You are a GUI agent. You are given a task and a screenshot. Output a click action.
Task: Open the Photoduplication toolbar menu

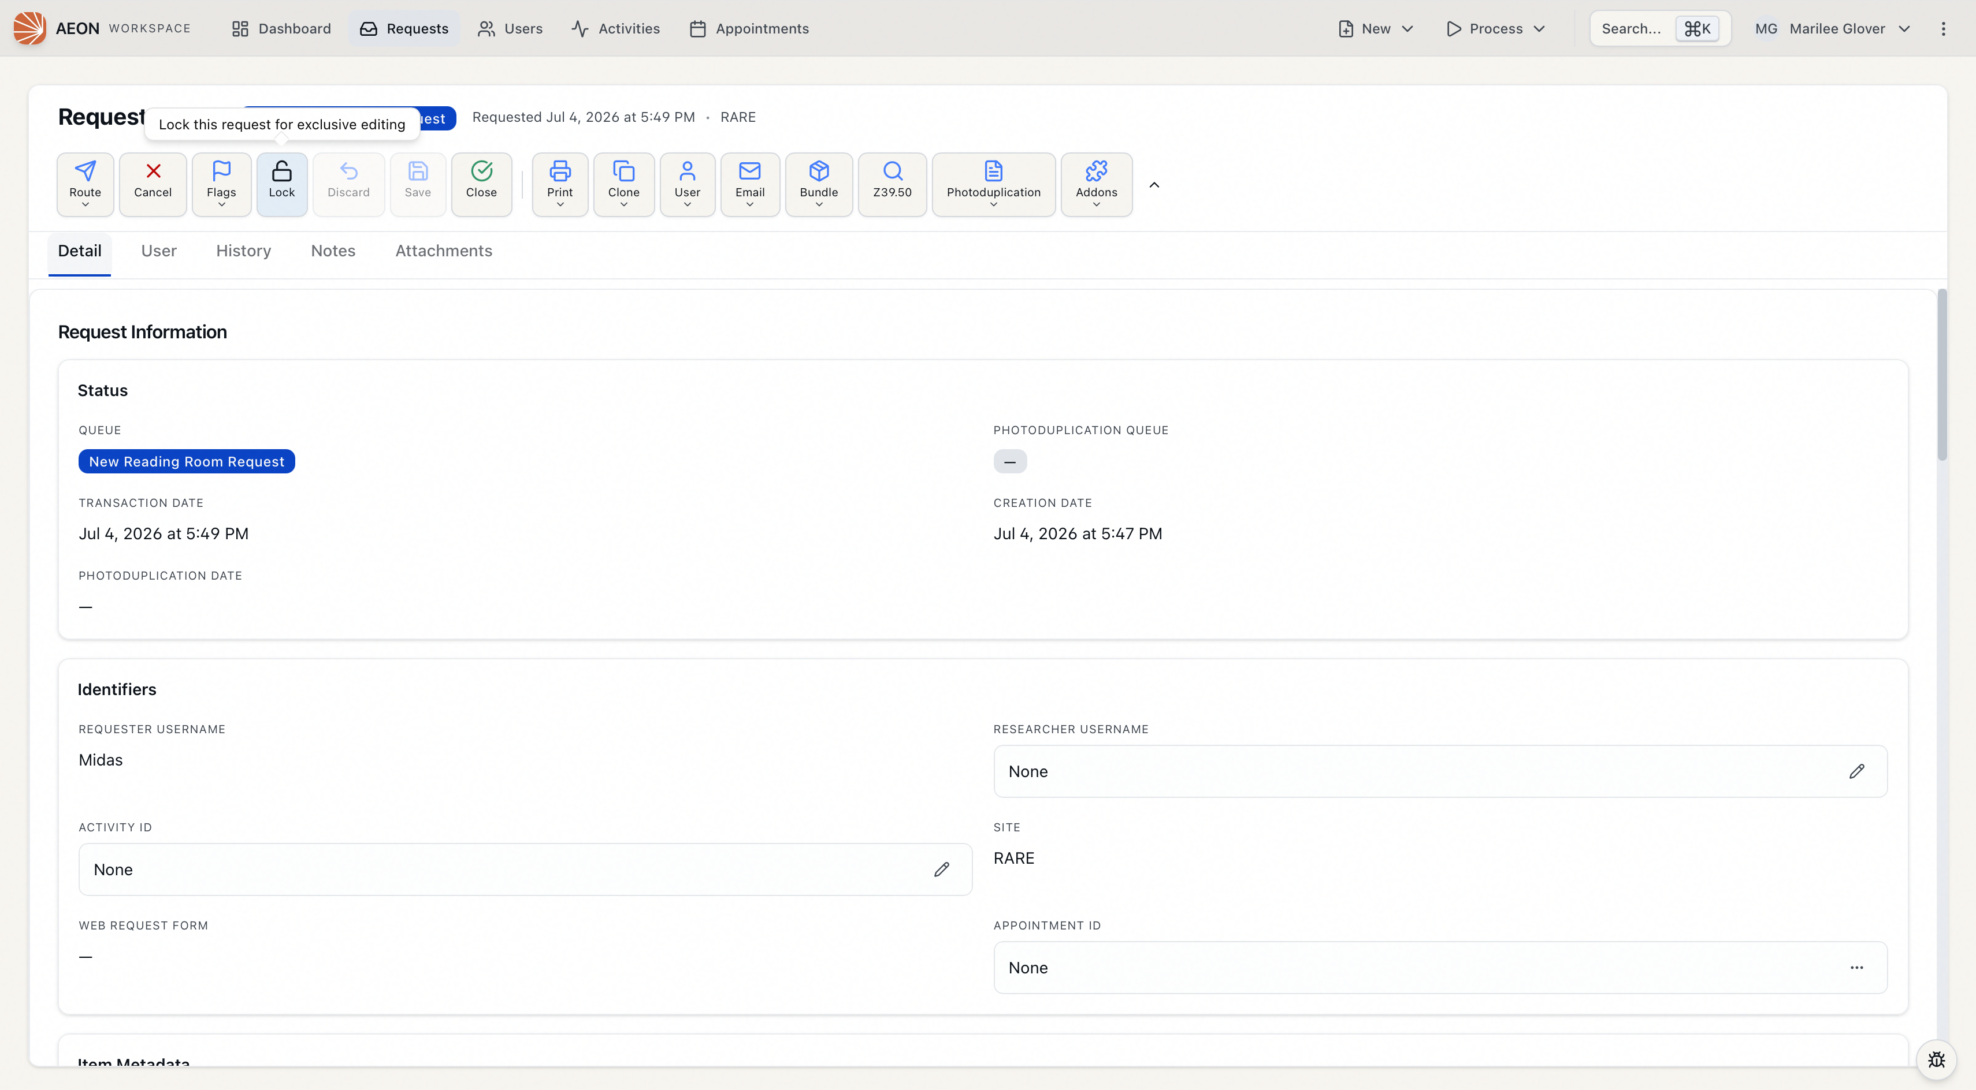click(x=993, y=184)
